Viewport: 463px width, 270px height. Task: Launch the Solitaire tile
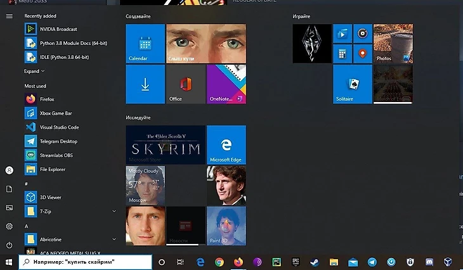pos(353,84)
